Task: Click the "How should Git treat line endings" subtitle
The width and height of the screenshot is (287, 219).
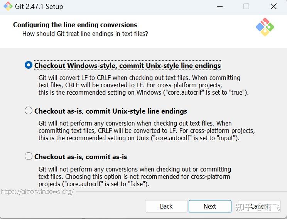Action: tap(85, 34)
